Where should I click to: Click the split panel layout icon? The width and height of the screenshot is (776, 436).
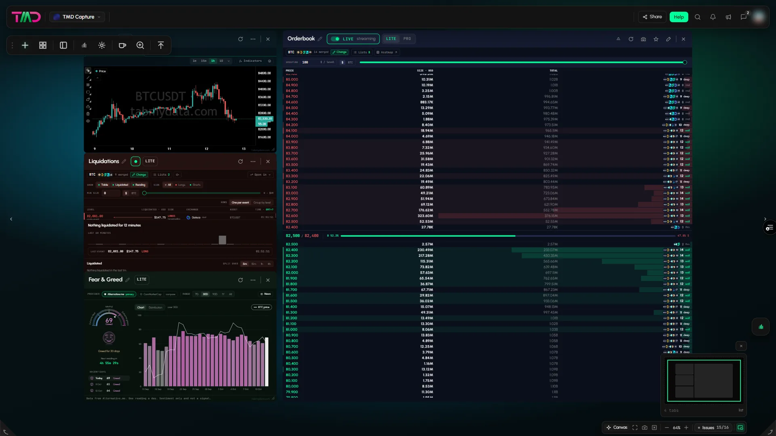(x=63, y=45)
